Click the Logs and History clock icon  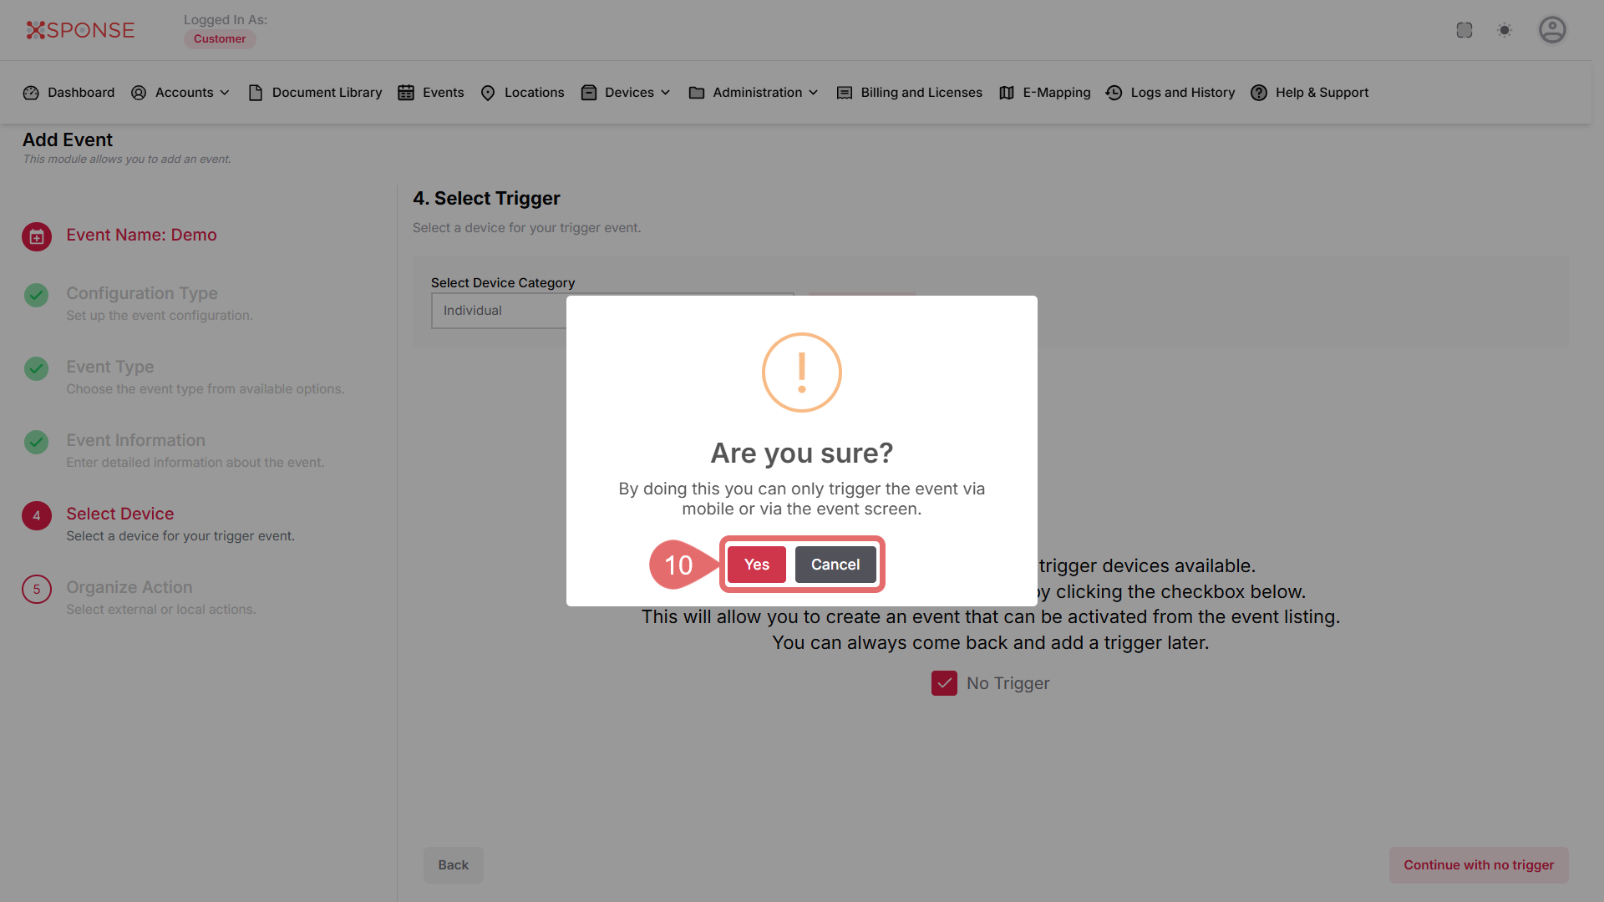pyautogui.click(x=1114, y=93)
